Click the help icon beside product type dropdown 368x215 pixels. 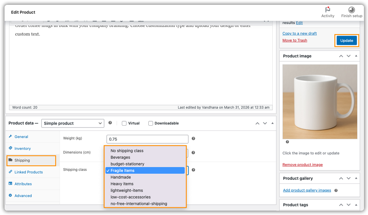click(x=110, y=123)
